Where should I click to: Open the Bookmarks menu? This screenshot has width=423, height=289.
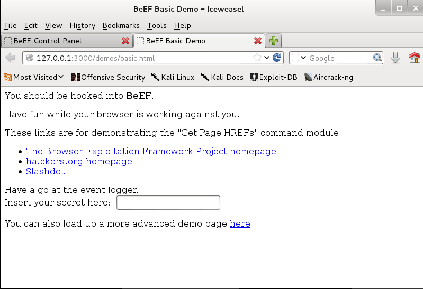click(x=121, y=25)
